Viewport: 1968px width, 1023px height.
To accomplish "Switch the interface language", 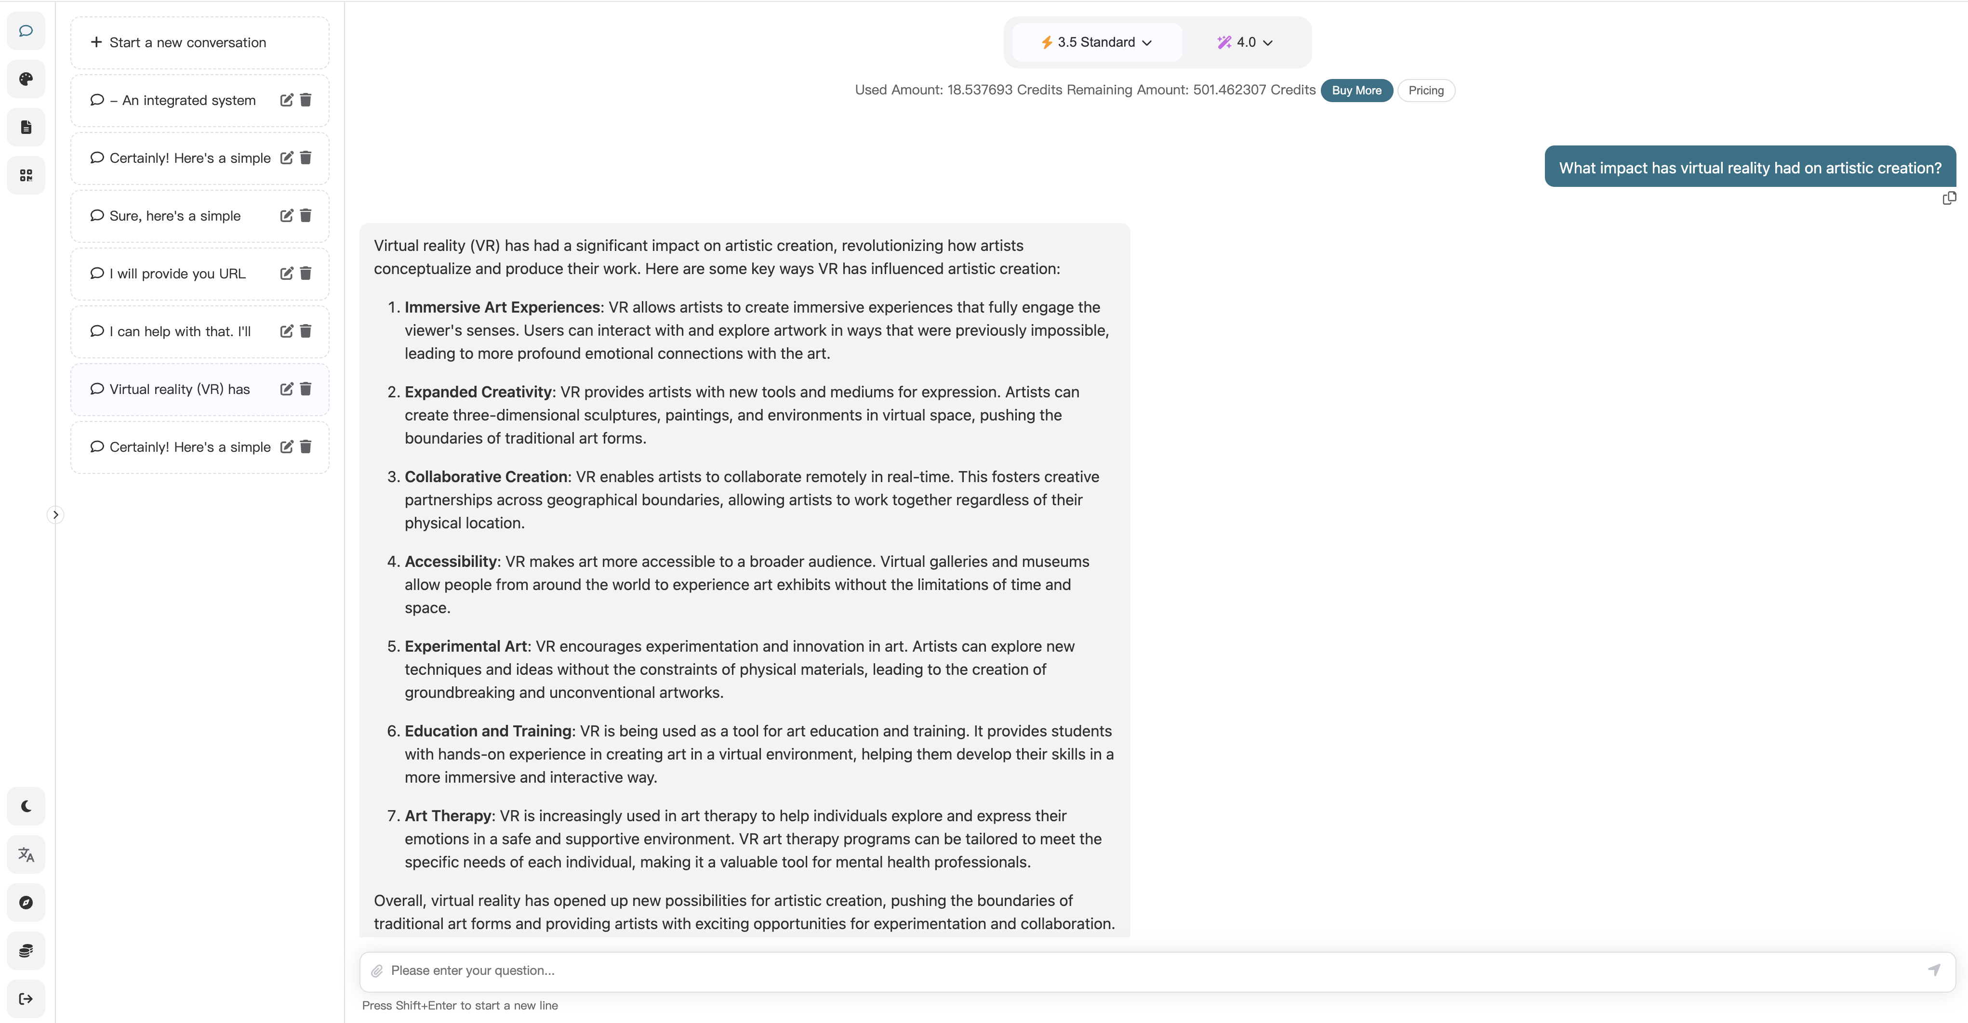I will point(25,854).
